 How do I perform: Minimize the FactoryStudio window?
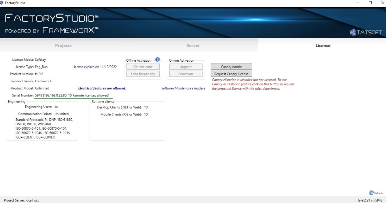click(358, 3)
